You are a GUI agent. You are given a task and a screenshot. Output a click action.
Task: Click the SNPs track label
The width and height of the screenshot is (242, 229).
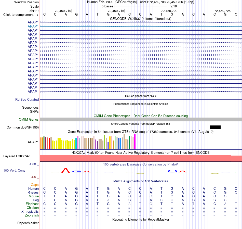34,111
